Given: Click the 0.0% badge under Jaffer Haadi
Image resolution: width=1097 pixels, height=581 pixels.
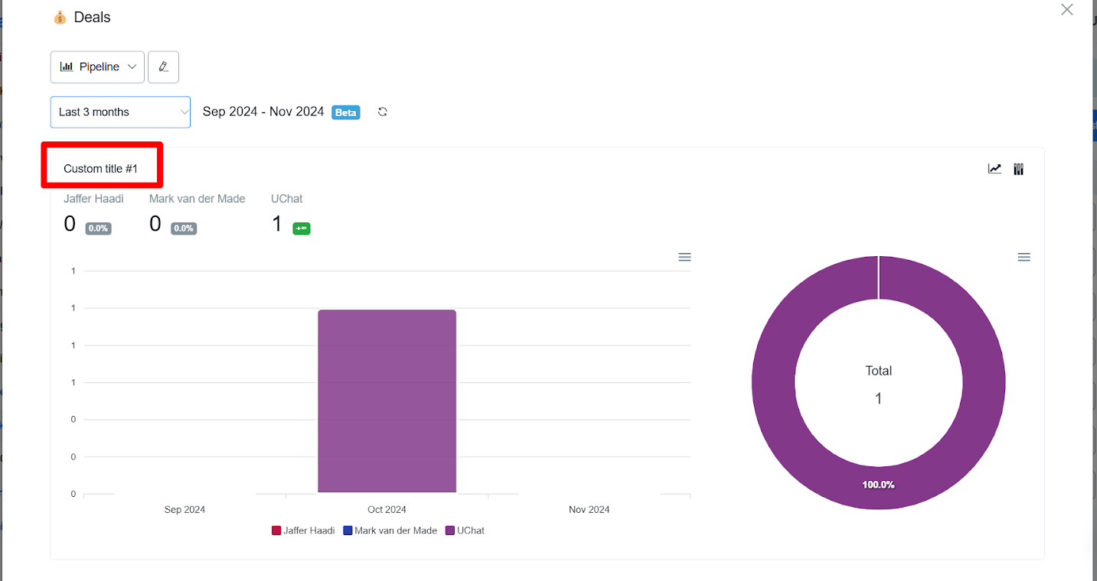Looking at the screenshot, I should (98, 228).
